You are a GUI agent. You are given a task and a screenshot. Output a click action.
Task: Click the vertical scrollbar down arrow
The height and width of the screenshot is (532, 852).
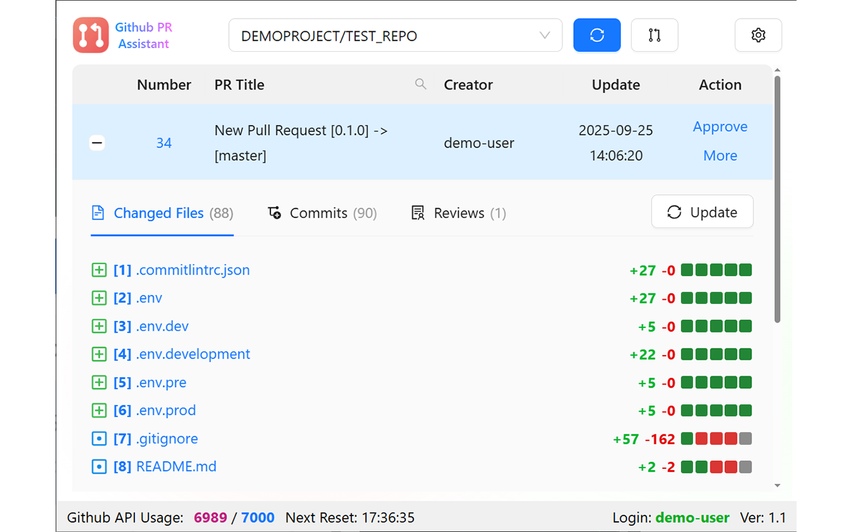pyautogui.click(x=777, y=486)
